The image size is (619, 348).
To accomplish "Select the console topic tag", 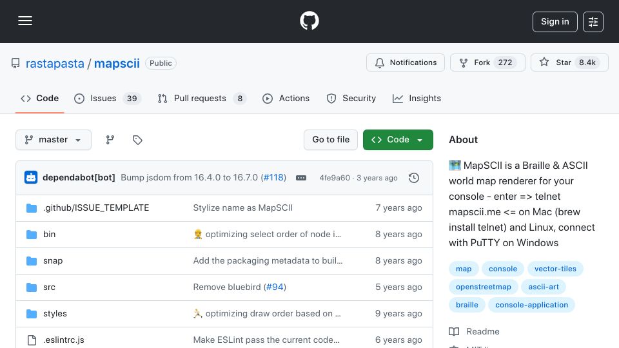I will [x=503, y=269].
